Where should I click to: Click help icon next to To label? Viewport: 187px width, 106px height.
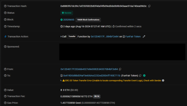pyautogui.click(x=5, y=76)
